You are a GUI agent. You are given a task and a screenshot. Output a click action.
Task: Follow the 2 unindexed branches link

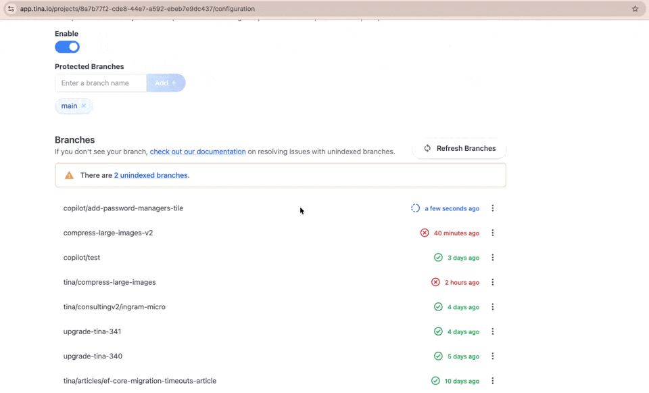pos(151,175)
